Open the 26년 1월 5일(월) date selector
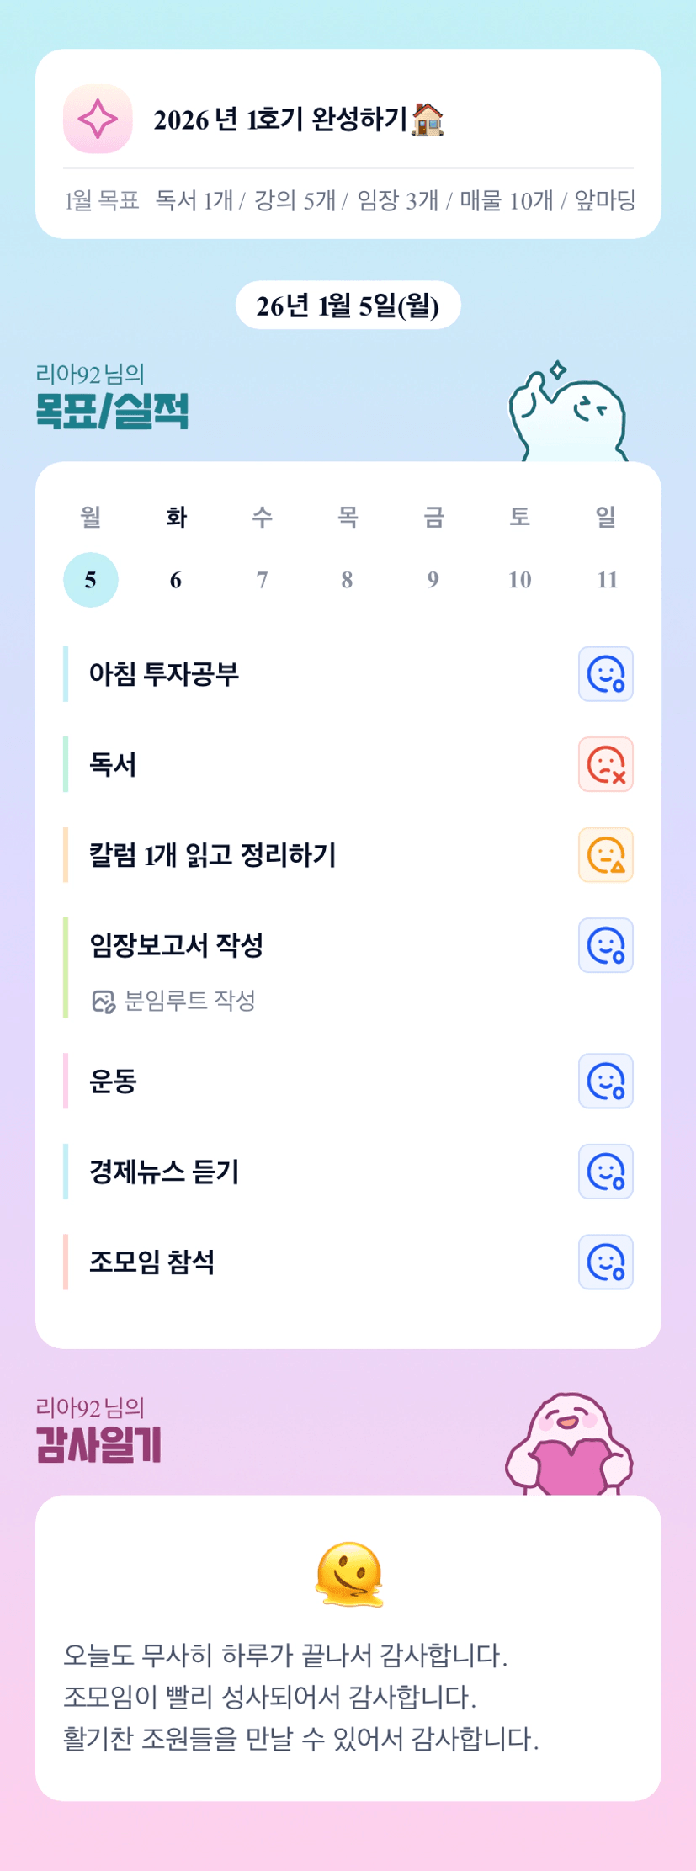The image size is (696, 1871). (x=348, y=306)
